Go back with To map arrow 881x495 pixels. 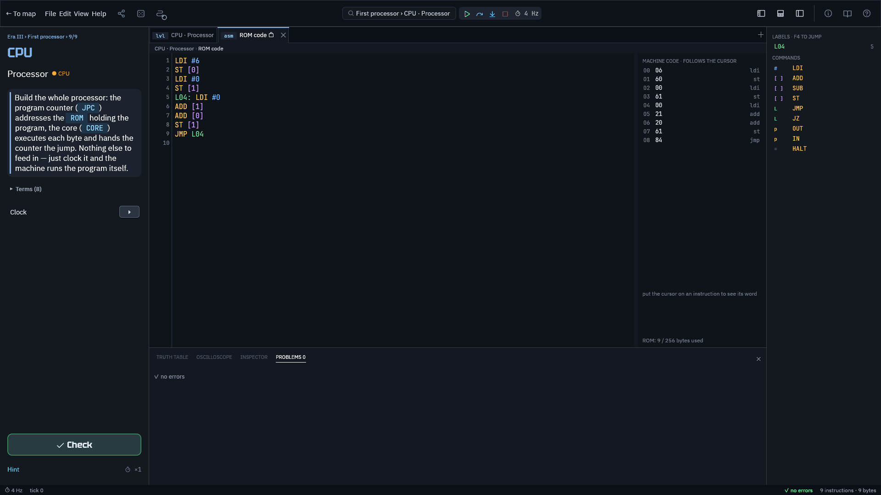21,14
